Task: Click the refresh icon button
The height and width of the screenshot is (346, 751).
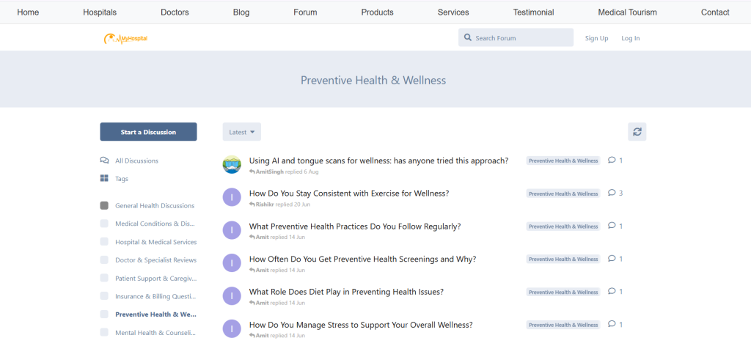Action: [x=637, y=132]
